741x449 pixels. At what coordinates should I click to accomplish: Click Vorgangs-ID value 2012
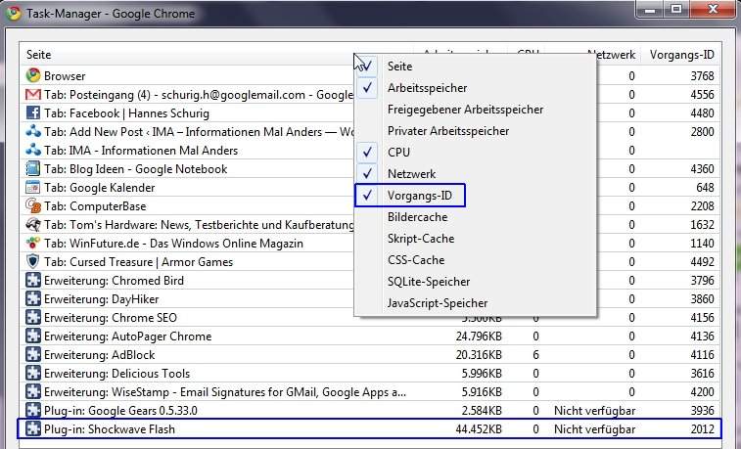(702, 429)
